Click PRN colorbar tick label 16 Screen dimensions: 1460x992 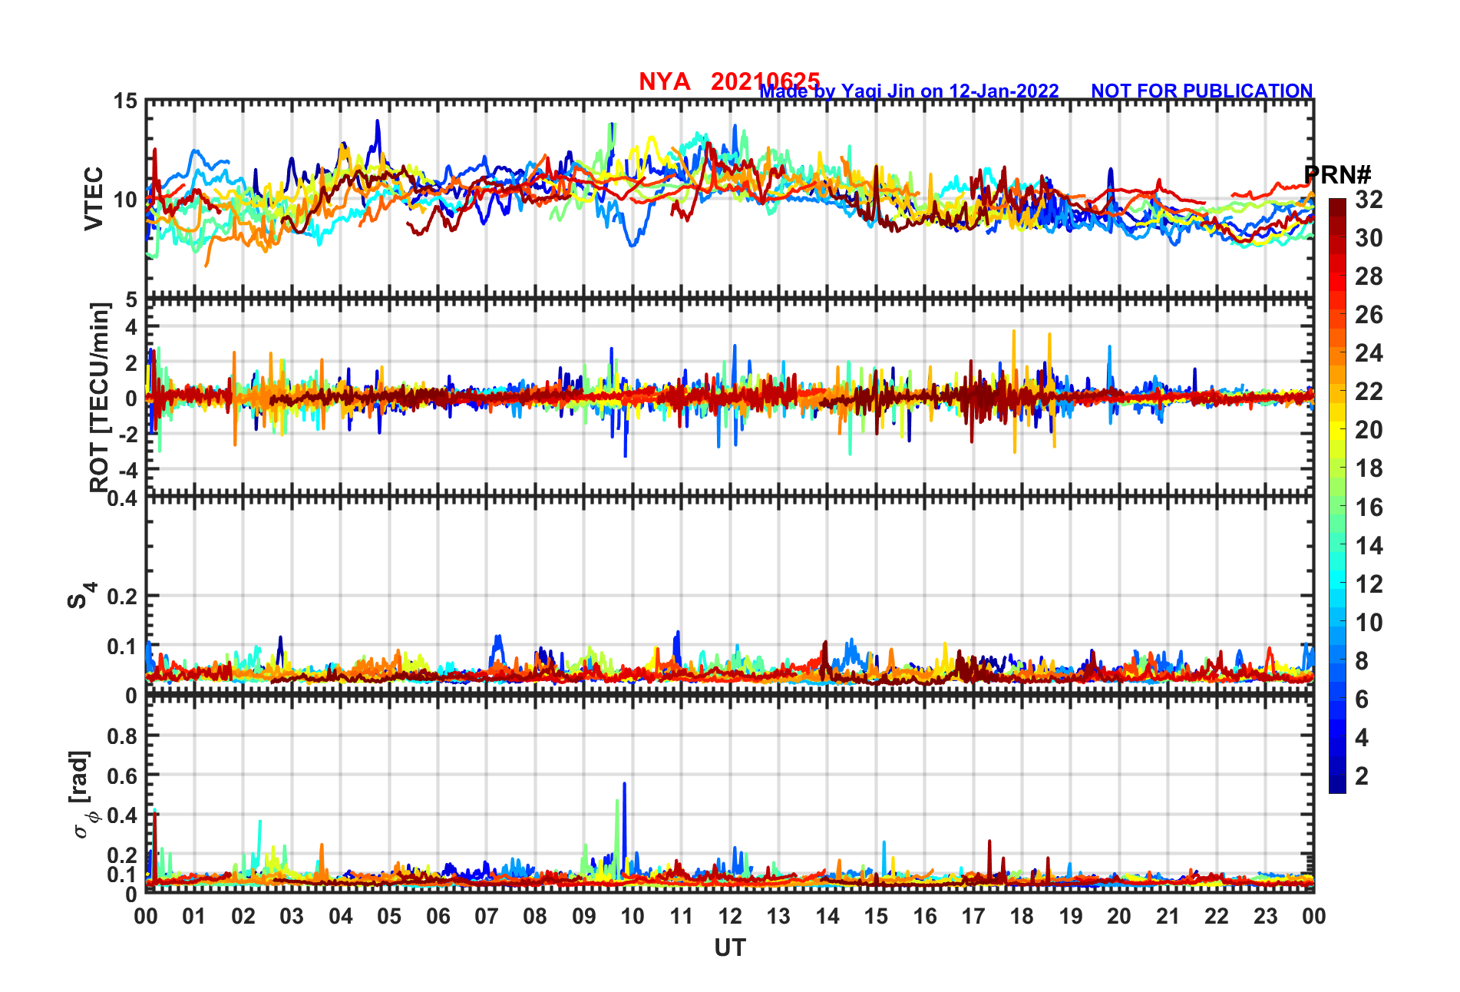[1369, 508]
